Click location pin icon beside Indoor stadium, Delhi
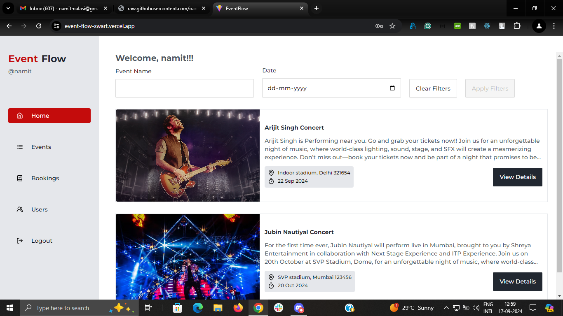Viewport: 563px width, 316px height. pos(271,173)
